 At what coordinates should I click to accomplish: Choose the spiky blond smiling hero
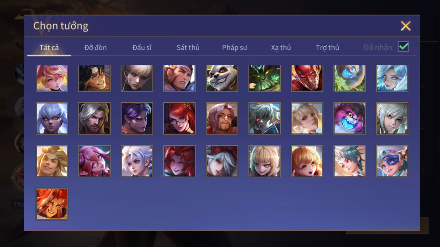point(52,161)
